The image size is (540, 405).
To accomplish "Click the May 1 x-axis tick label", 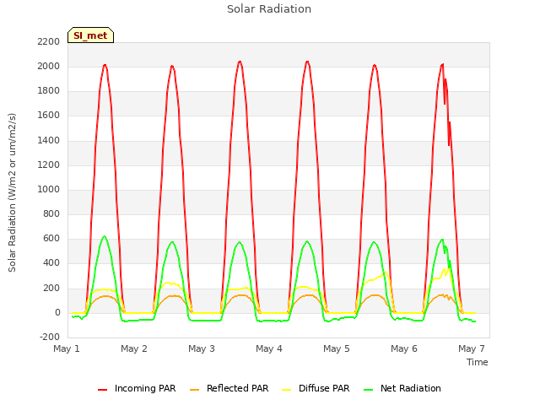I will pyautogui.click(x=67, y=348).
